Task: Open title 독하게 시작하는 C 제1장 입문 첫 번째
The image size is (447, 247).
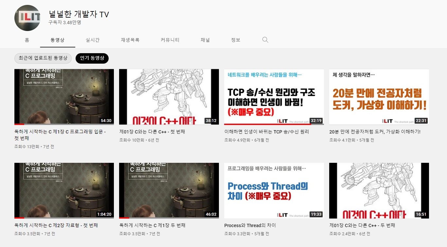Action: (x=60, y=135)
